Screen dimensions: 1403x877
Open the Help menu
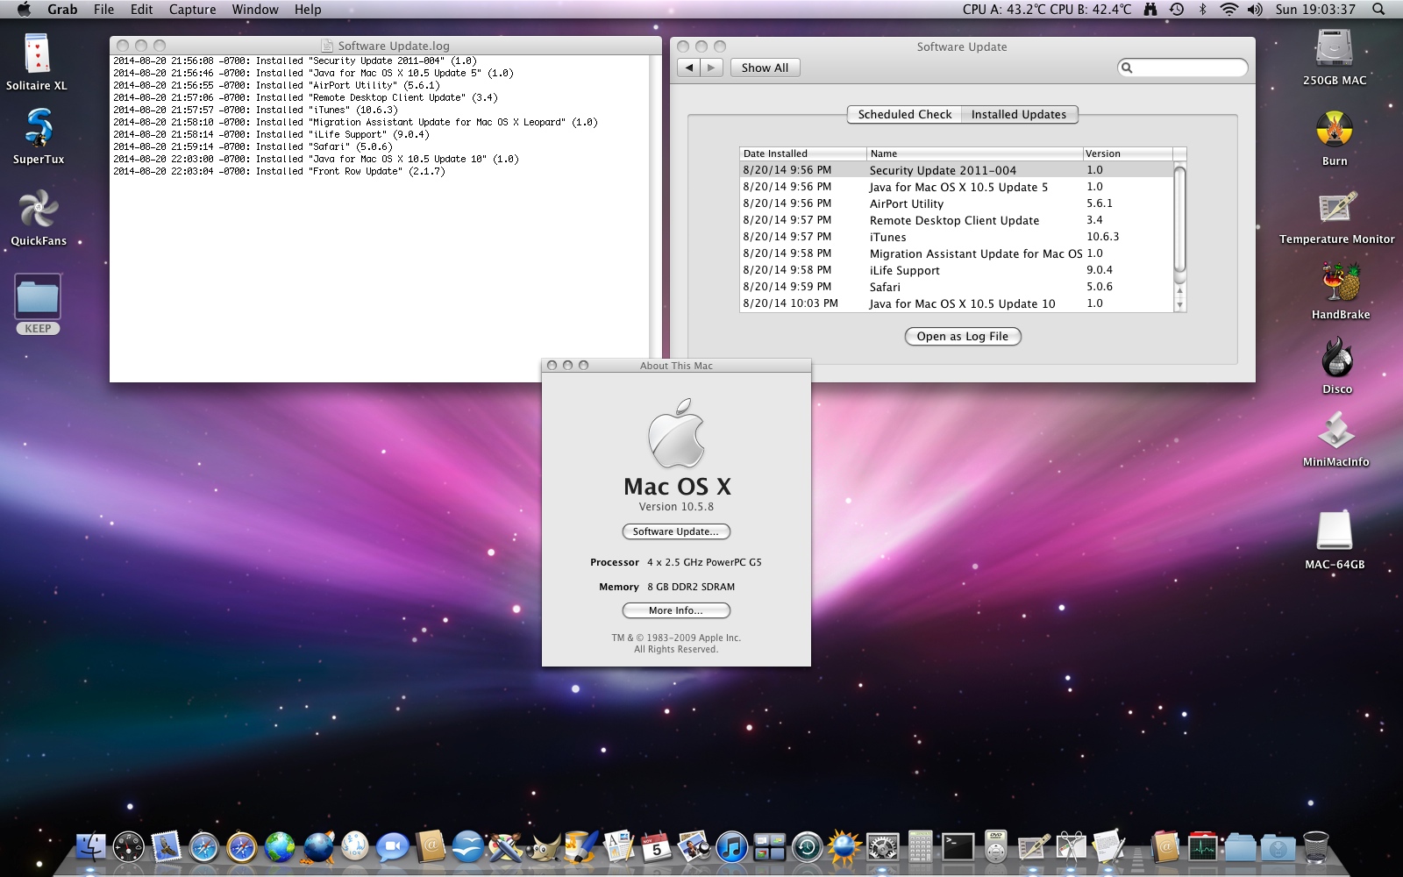(308, 9)
